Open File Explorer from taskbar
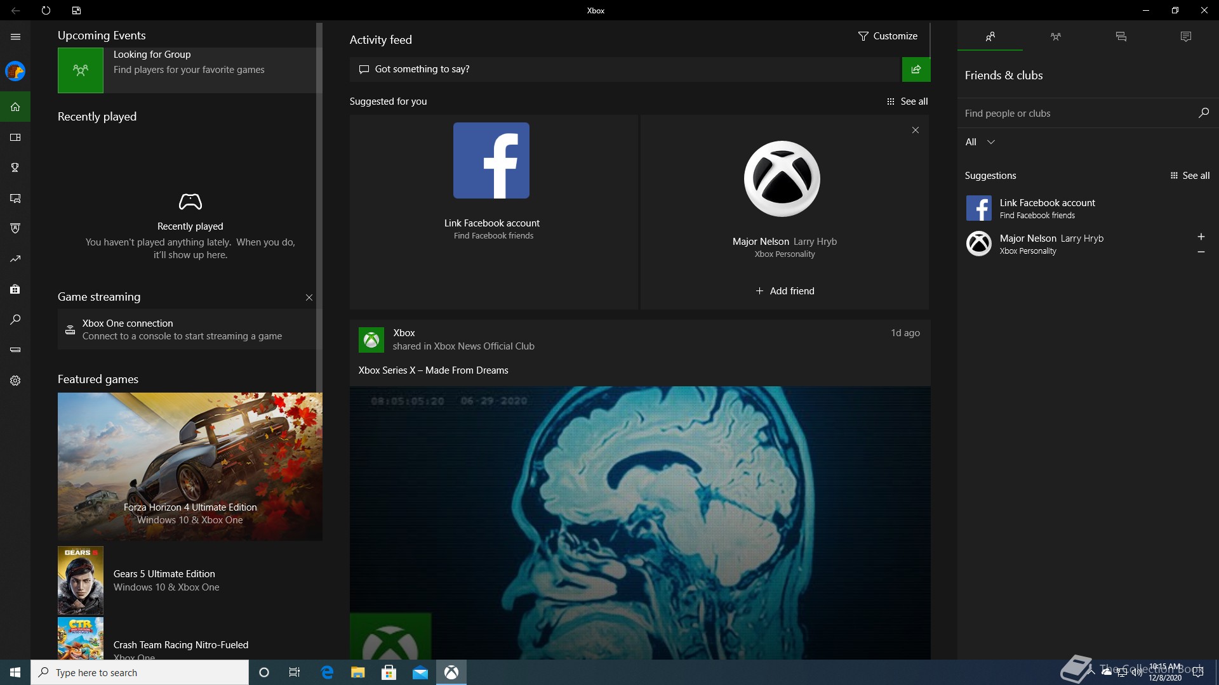 pos(358,672)
